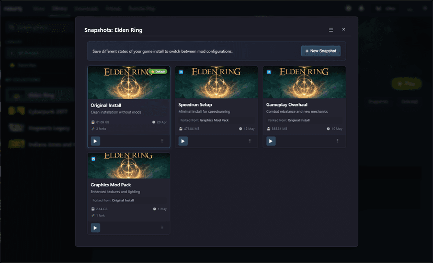Click the Graphics Mod Pack title text
Viewport: 433px width, 263px height.
tap(111, 185)
